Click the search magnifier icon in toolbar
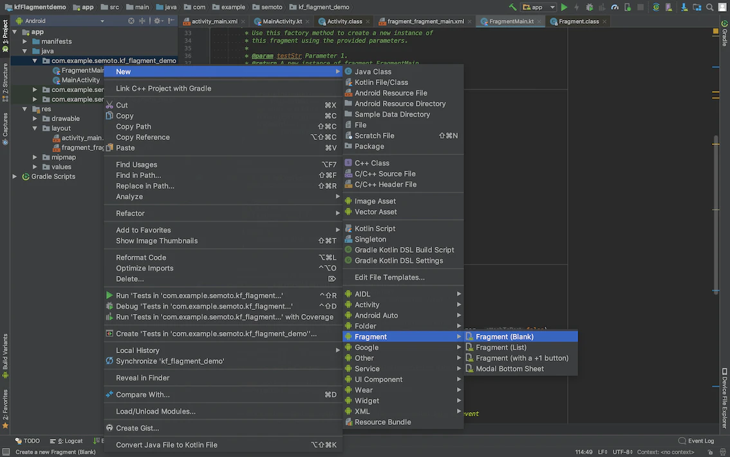Image resolution: width=730 pixels, height=457 pixels. click(x=709, y=7)
